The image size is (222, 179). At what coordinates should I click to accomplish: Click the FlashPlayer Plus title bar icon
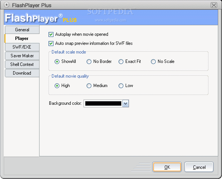[x=6, y=5]
